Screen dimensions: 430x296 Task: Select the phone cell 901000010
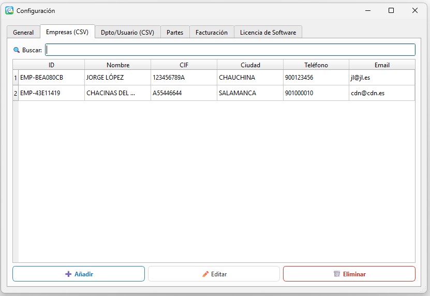(x=316, y=93)
